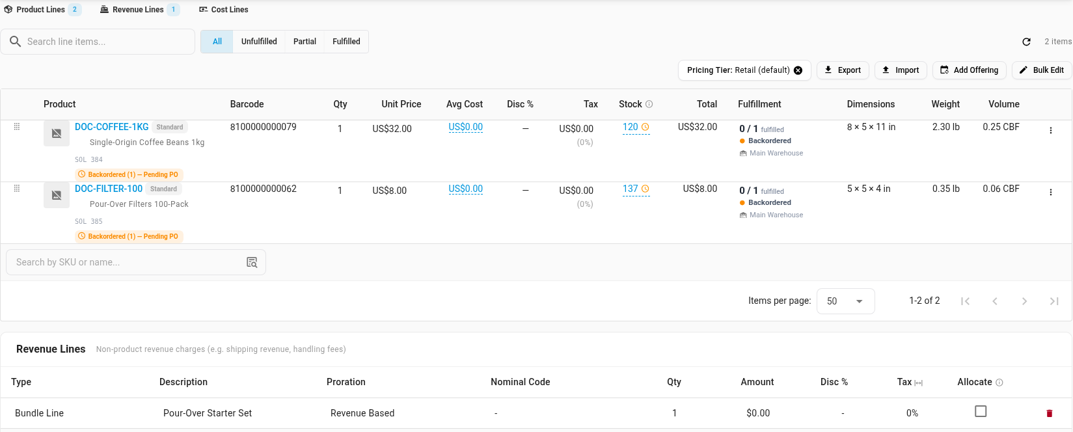1073x432 pixels.
Task: Go to the first page
Action: (x=966, y=301)
